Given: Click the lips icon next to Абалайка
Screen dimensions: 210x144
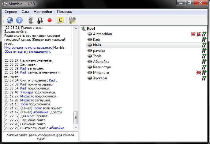Looking at the screenshot, I should click(90, 62).
